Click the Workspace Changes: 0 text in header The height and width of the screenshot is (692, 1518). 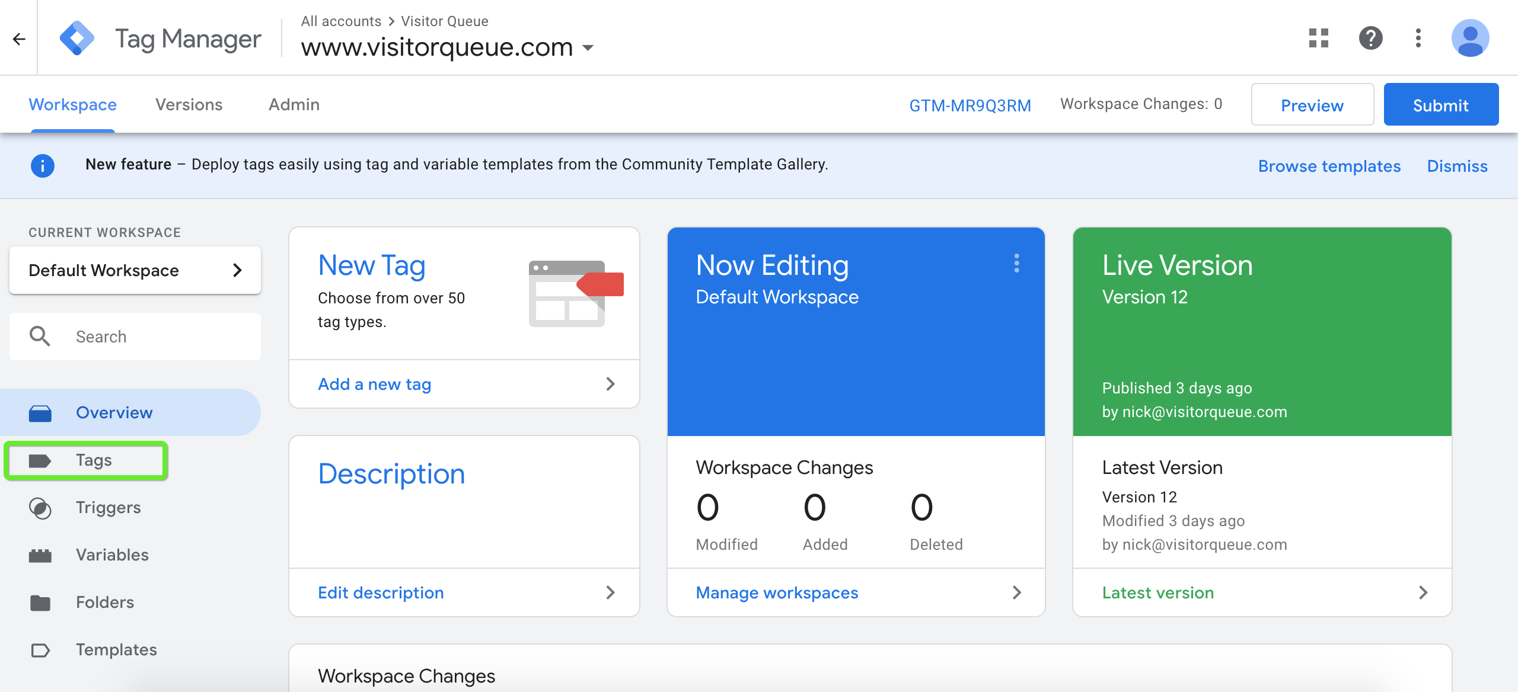tap(1141, 104)
